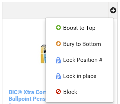Click the red prohibition Block icon
The height and width of the screenshot is (104, 120).
(58, 91)
